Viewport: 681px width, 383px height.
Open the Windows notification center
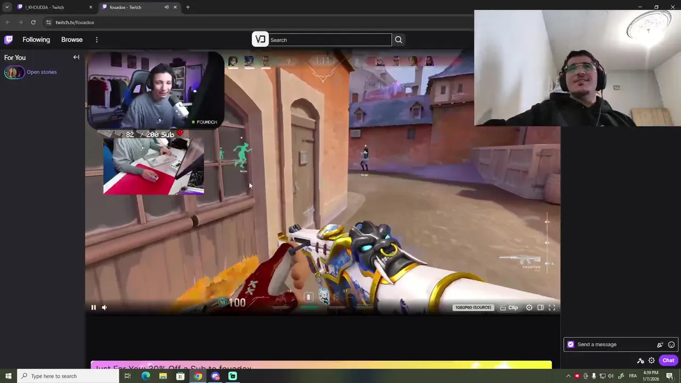point(670,376)
